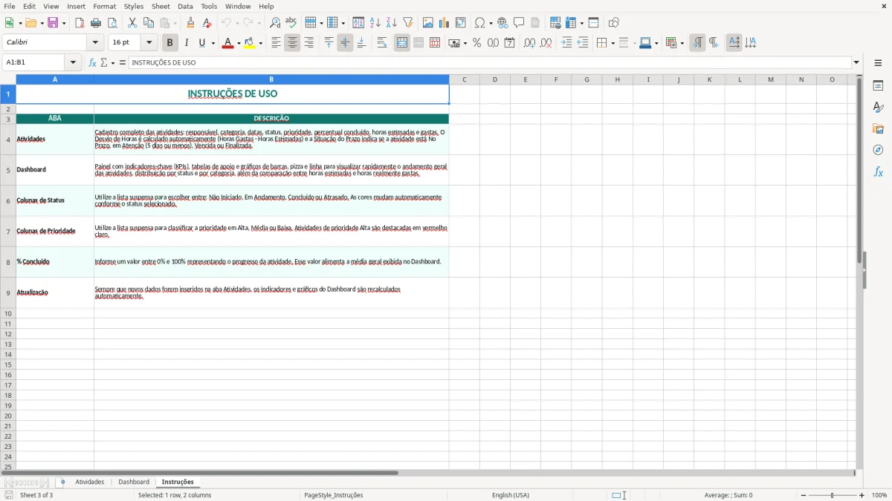Toggle Italic formatting
The width and height of the screenshot is (892, 501).
tap(187, 43)
